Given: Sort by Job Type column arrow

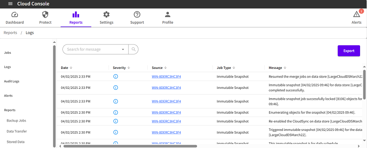Looking at the screenshot, I should tap(234, 68).
